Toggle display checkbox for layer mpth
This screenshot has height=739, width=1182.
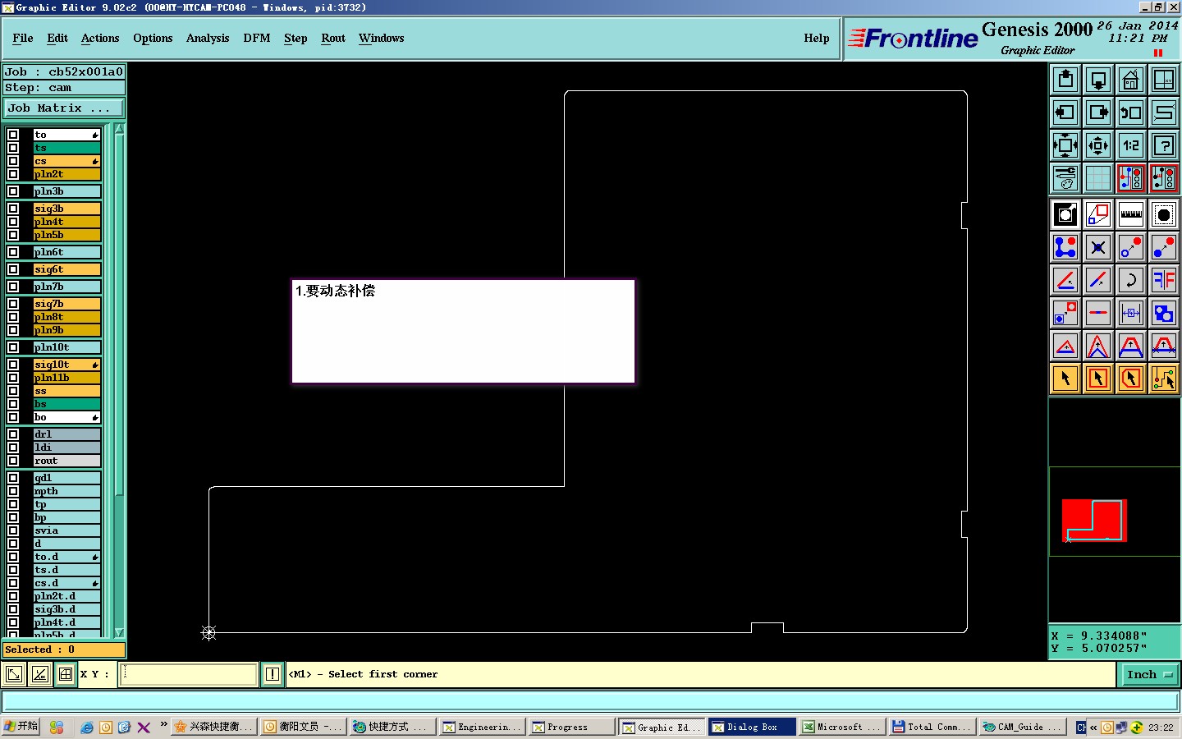13,491
